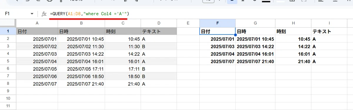Click the fx function icon
Image resolution: width=353 pixels, height=110 pixels.
[44, 14]
